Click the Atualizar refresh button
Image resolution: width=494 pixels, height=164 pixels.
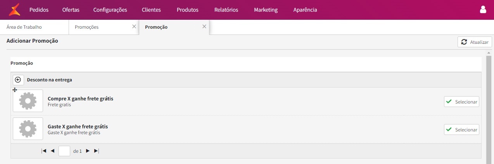[x=475, y=42]
